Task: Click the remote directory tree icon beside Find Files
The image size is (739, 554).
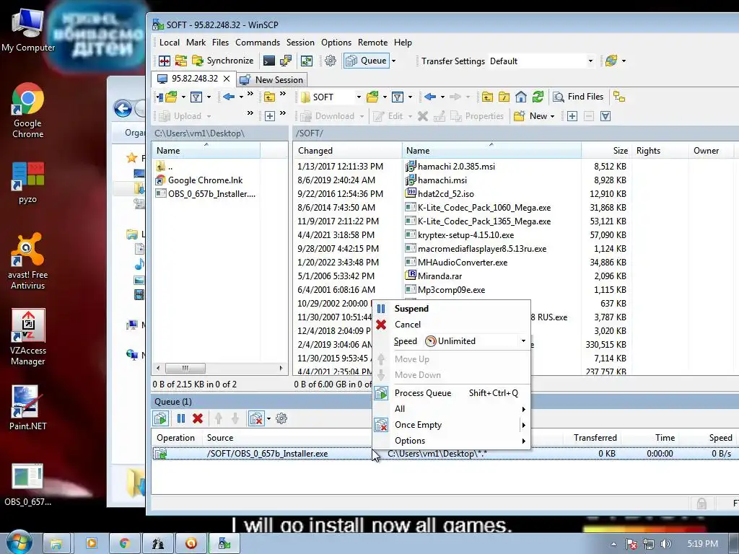Action: pyautogui.click(x=618, y=97)
